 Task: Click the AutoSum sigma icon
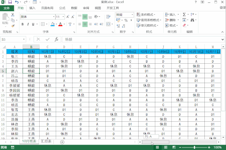coord(184,15)
